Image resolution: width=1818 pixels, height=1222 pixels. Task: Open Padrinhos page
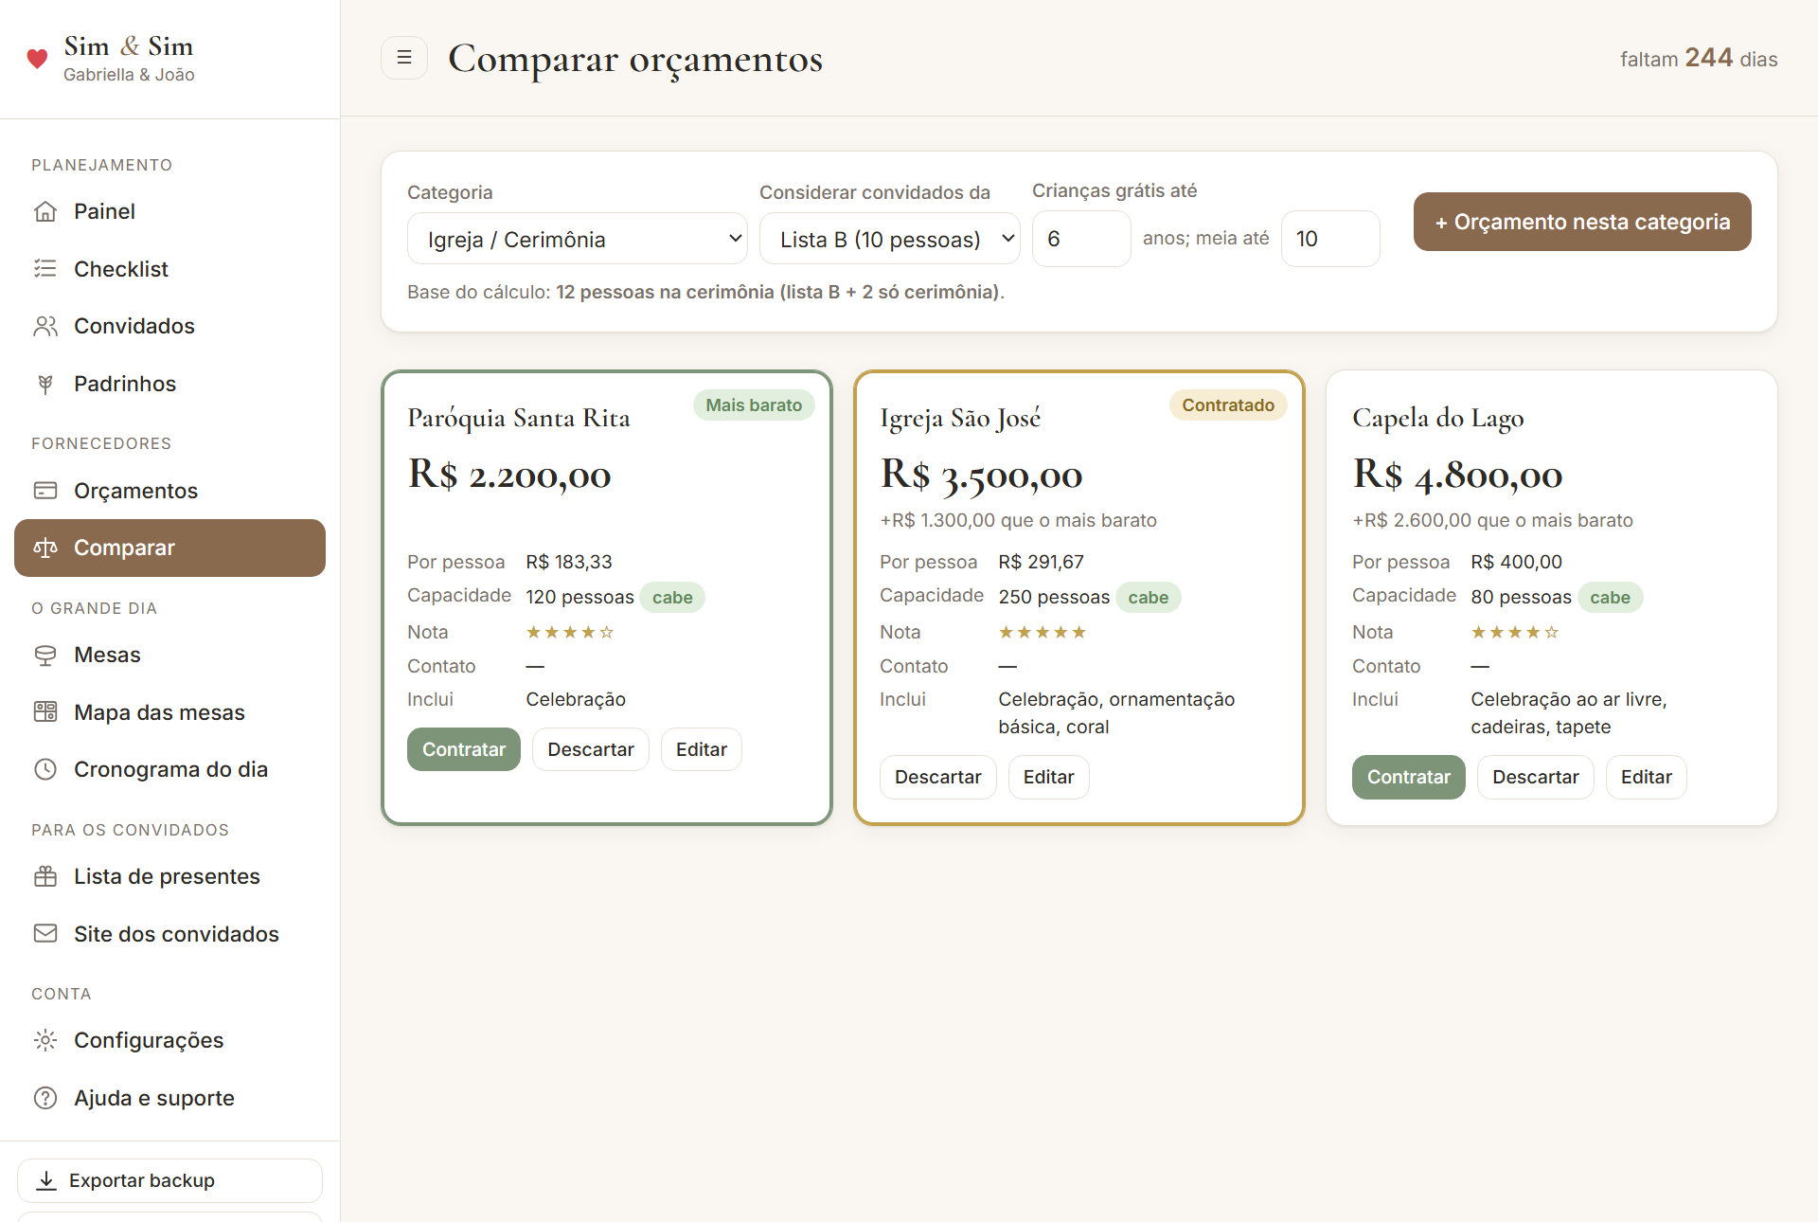(x=170, y=384)
